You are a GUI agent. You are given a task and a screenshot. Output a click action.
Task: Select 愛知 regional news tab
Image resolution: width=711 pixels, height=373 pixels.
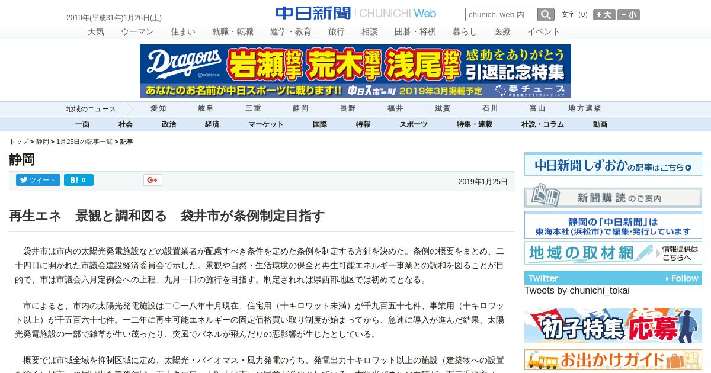(158, 108)
